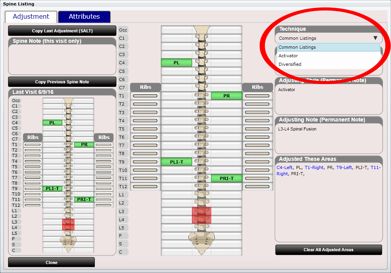
Task: Click the red L3 vertebra in main spine
Action: tap(201, 211)
